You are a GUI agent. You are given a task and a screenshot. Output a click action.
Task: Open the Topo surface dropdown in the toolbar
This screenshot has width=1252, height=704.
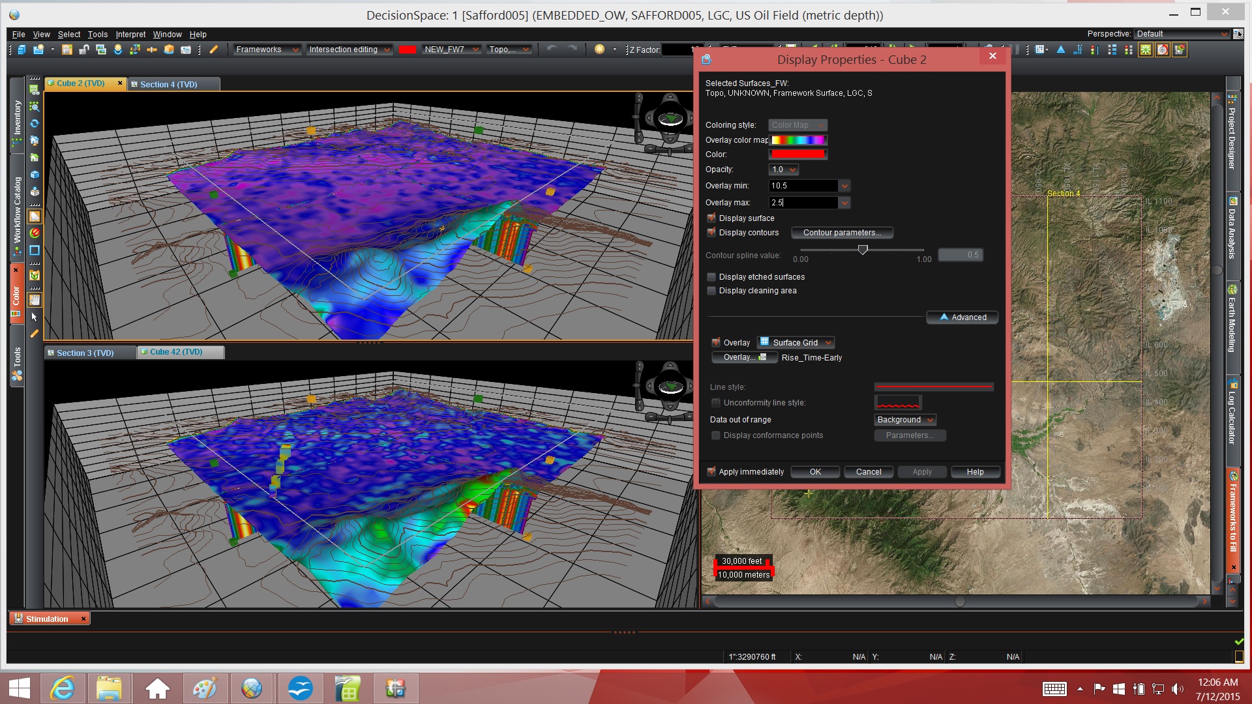coord(509,50)
